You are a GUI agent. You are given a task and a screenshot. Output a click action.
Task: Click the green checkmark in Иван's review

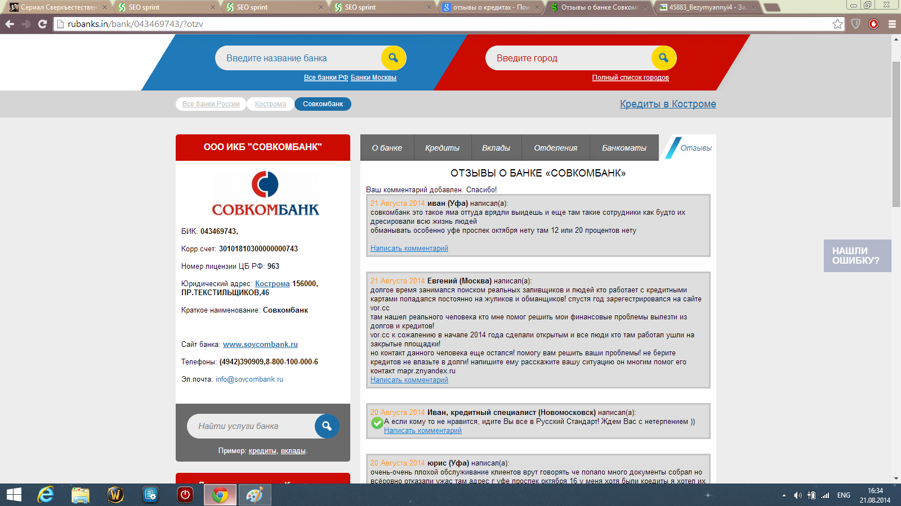377,423
